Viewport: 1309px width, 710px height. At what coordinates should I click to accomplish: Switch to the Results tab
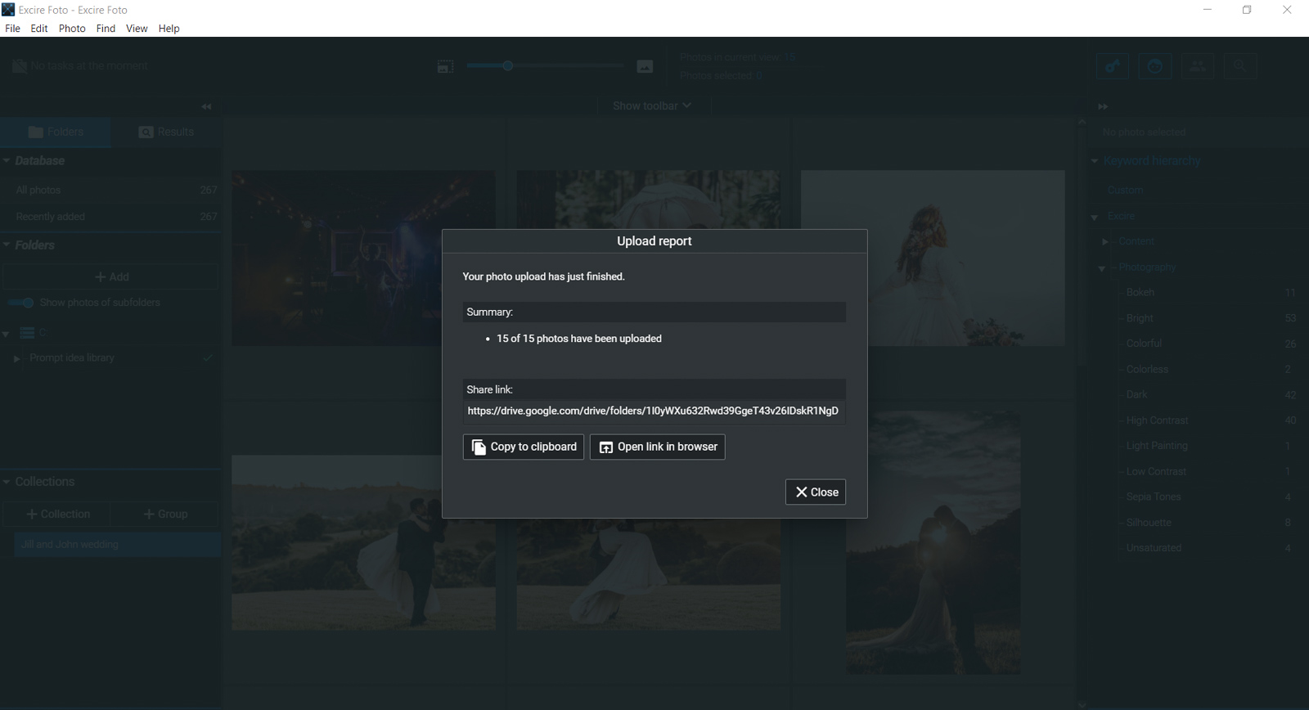click(x=166, y=132)
